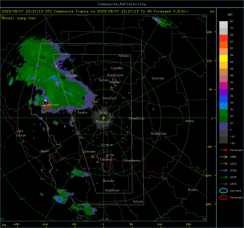Click the Vulcan town label

pyautogui.click(x=138, y=201)
